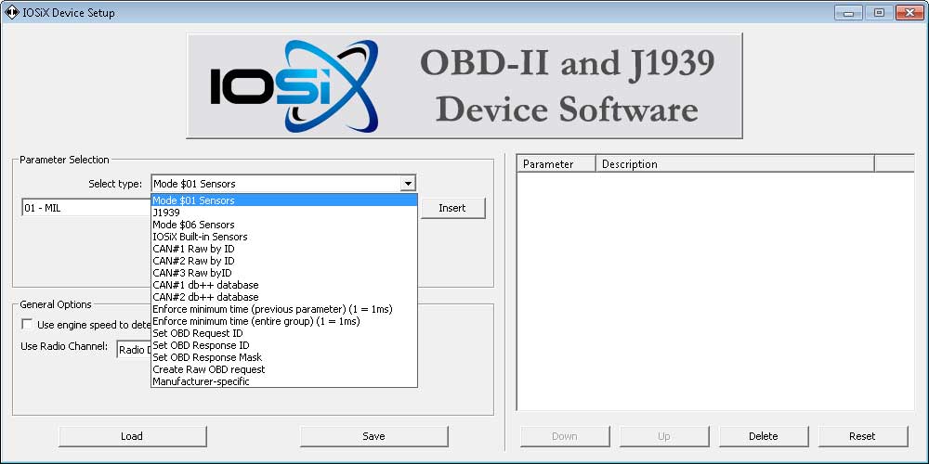Click the IOSiX logo banner
929x464 pixels.
(x=464, y=85)
